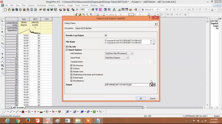This screenshot has width=222, height=124.
Task: Open the File menu
Action: [x=6, y=6]
